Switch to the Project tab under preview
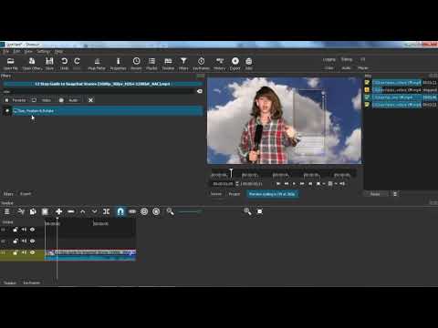 click(x=235, y=194)
